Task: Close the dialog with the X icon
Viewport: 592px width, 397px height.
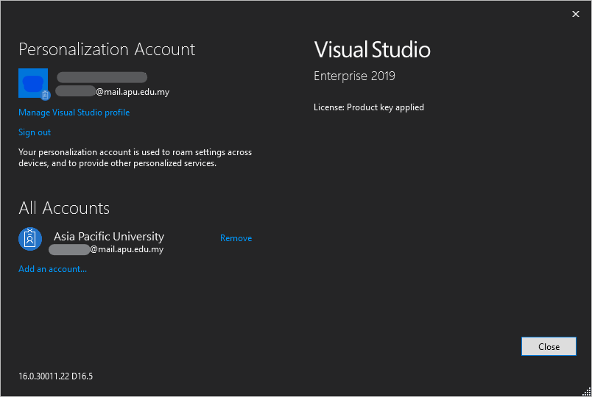Action: click(575, 14)
